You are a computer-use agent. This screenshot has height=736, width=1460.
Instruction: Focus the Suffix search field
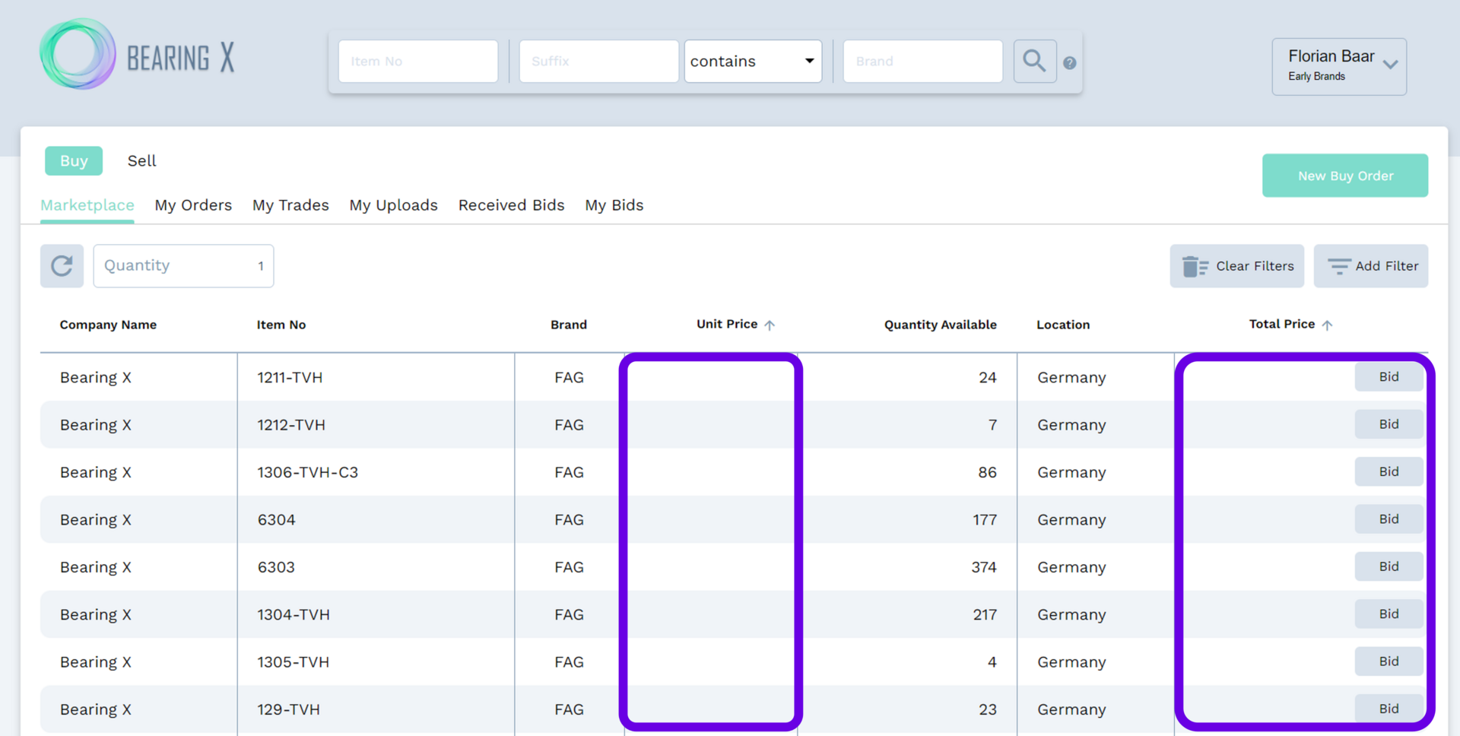point(598,61)
